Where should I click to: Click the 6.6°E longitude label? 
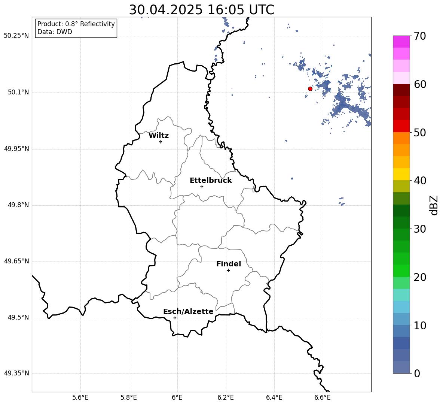(x=323, y=398)
